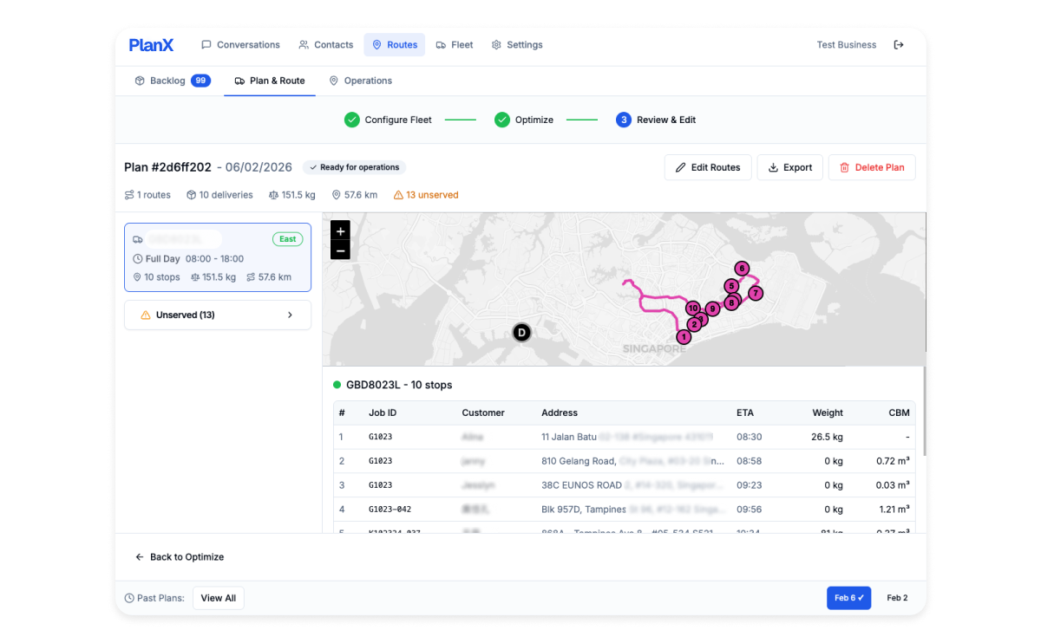This screenshot has height=643, width=1041.
Task: Click the Edit Routes button
Action: (x=708, y=167)
